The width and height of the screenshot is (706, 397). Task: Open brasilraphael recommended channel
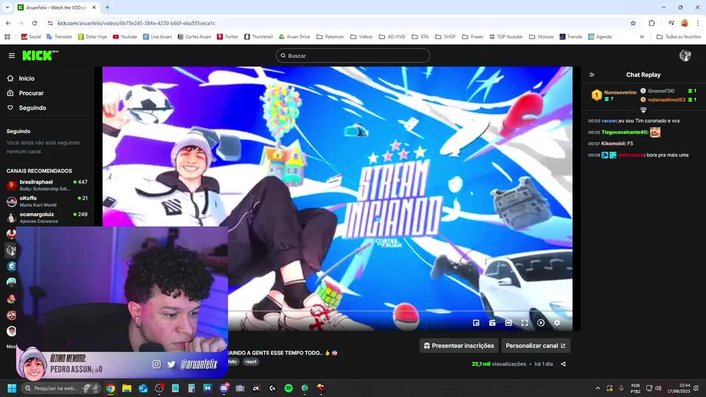click(47, 185)
